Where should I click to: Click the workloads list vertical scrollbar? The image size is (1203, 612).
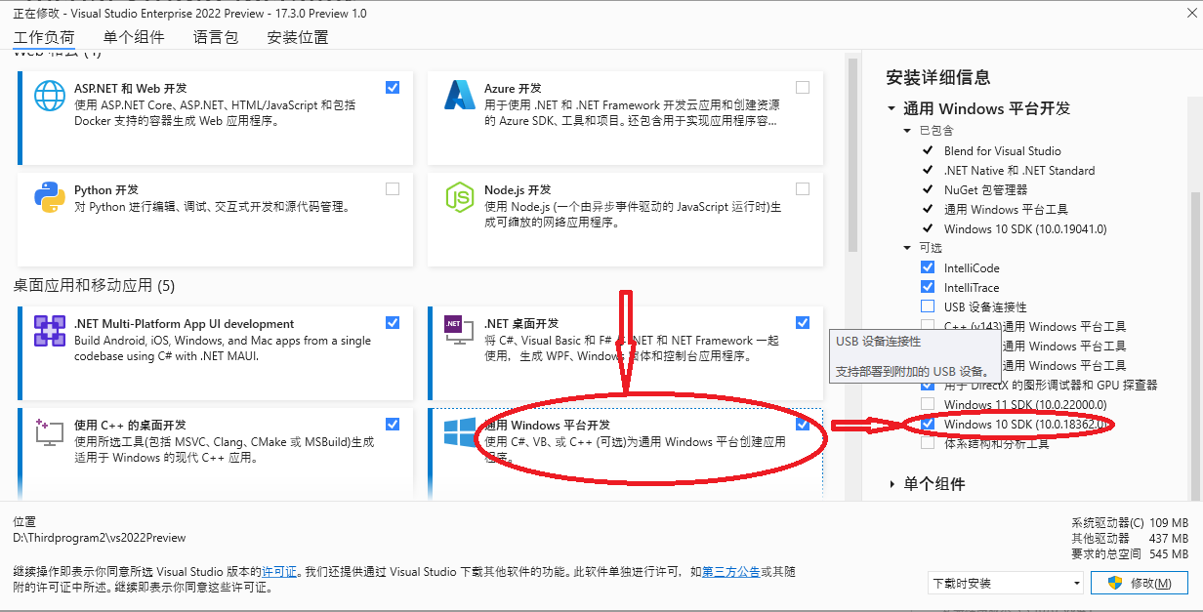(x=851, y=154)
